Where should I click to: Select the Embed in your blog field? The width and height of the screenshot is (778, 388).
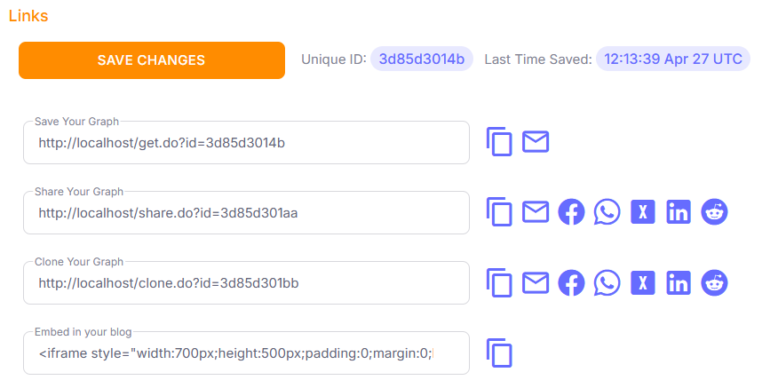pos(246,353)
